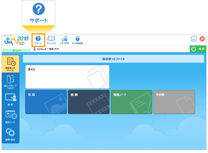Open the 動画 video tile
208x153 pixels.
89,102
